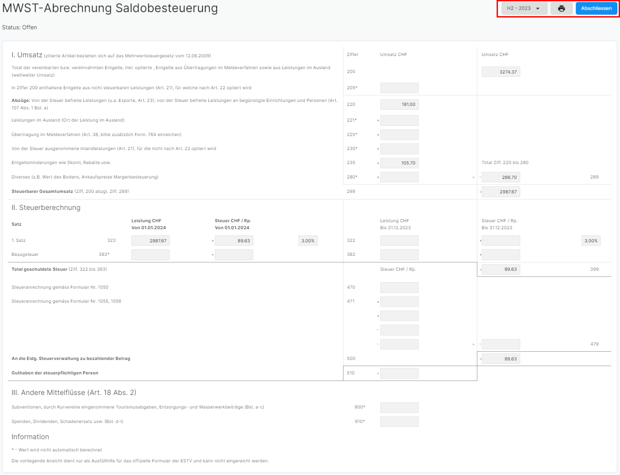The height and width of the screenshot is (475, 620).
Task: Select the Ziffer 220 field showing 181.00
Action: point(399,104)
